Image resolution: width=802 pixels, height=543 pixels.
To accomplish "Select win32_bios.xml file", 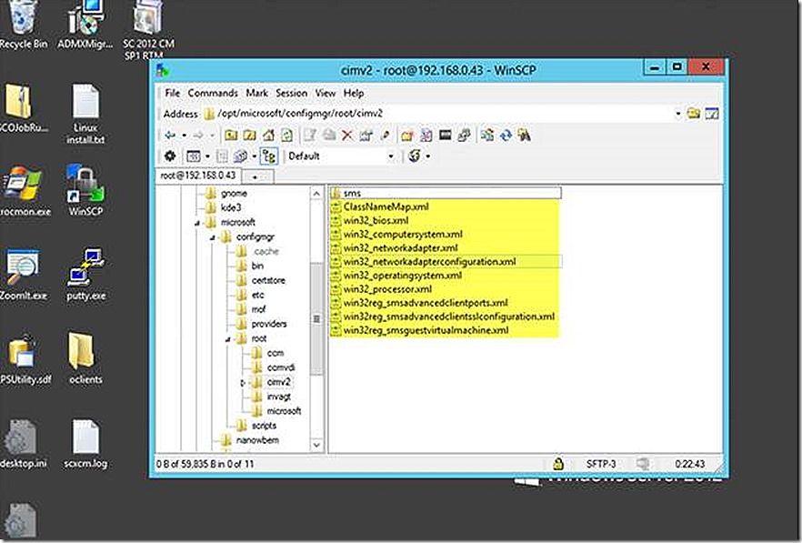I will [376, 221].
